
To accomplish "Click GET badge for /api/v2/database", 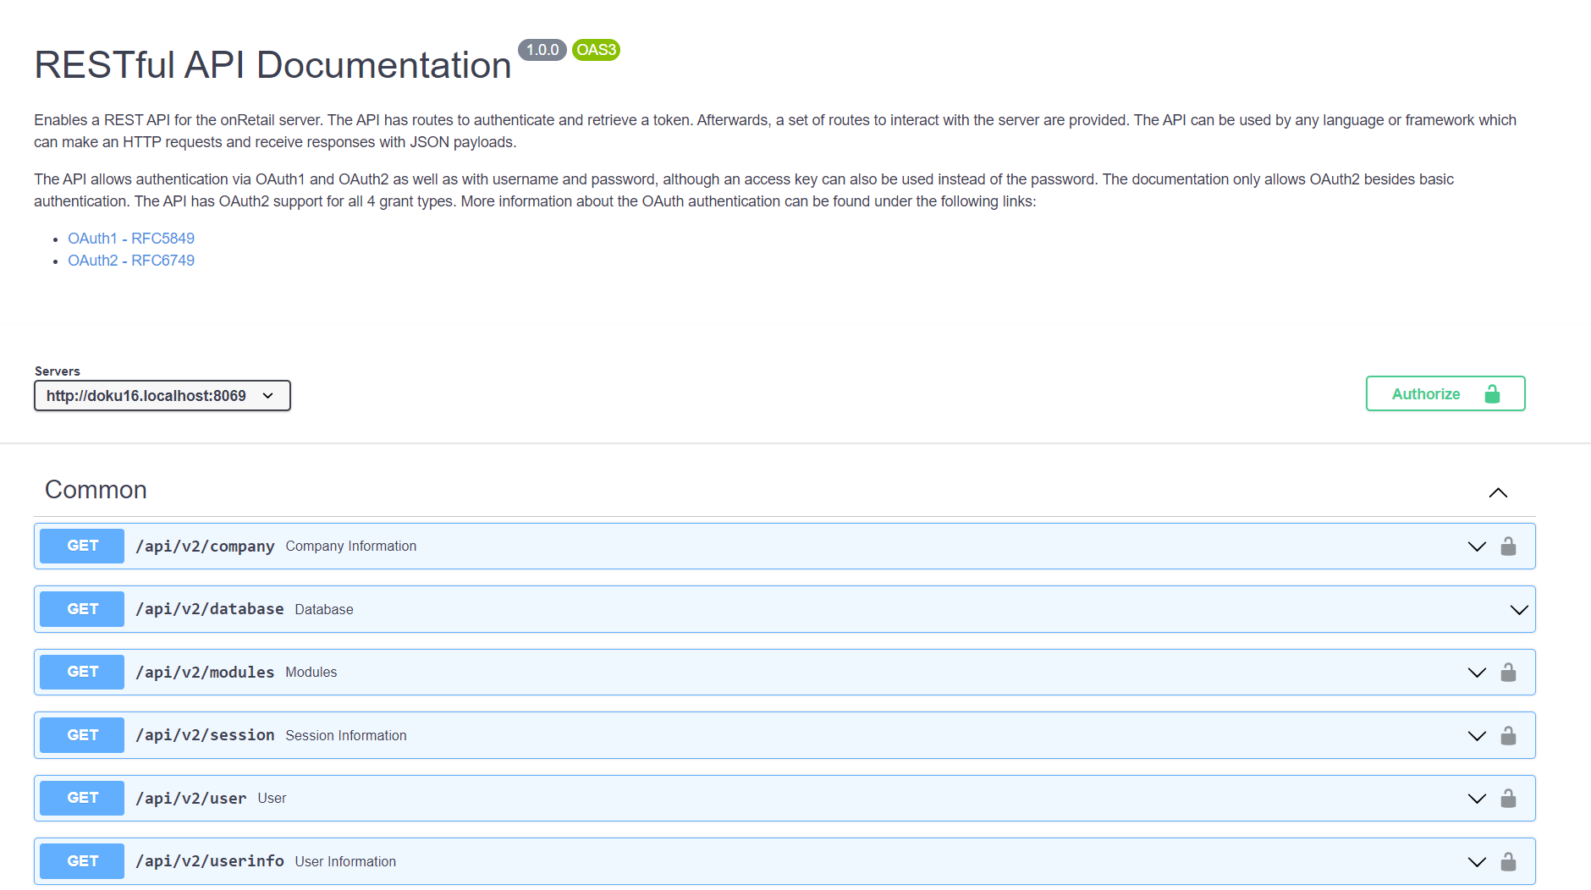I will pos(82,609).
